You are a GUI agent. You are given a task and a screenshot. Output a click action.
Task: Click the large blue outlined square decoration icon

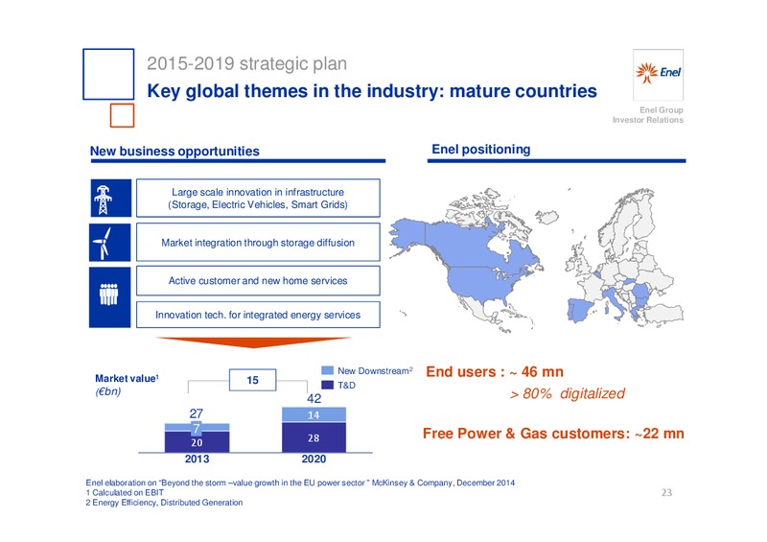pos(108,74)
